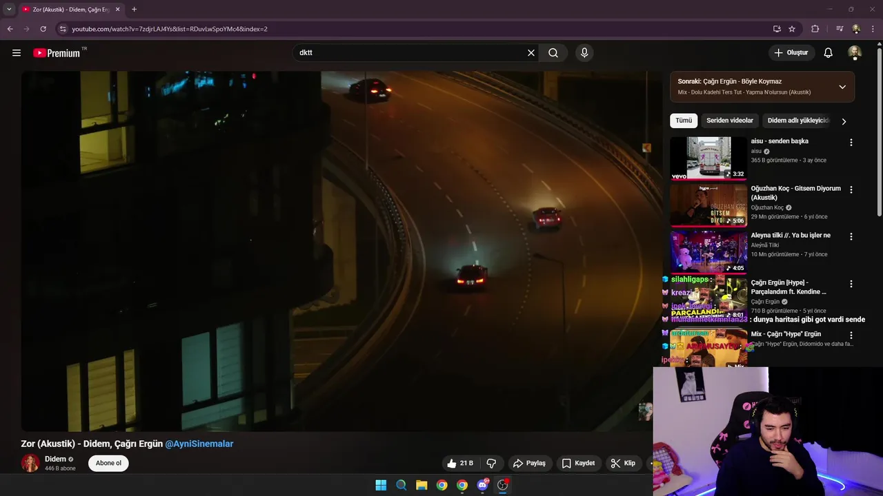
Task: View site information icon in address bar
Action: point(63,29)
